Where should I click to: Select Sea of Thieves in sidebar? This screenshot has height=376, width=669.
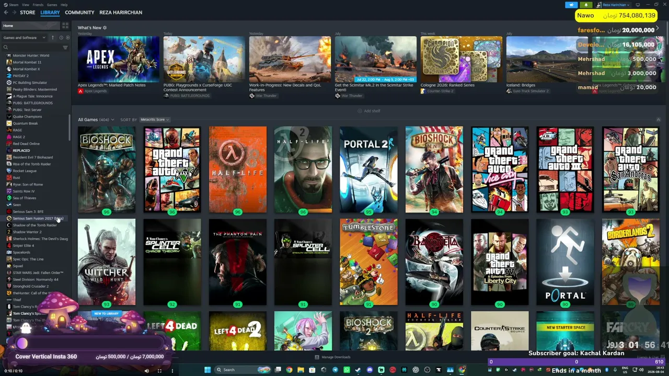click(x=25, y=198)
